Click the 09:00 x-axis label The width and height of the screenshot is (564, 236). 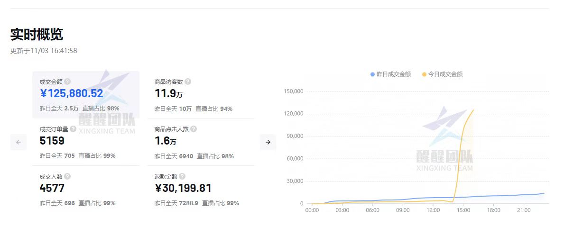[x=403, y=210]
